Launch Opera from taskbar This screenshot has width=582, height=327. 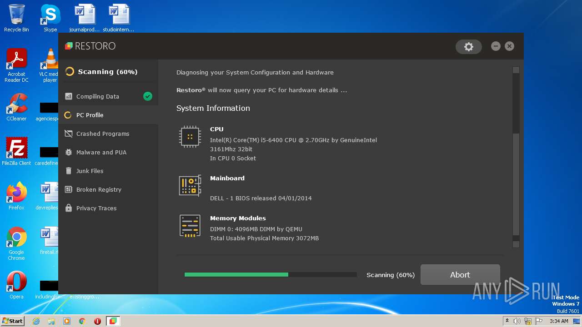(x=97, y=321)
